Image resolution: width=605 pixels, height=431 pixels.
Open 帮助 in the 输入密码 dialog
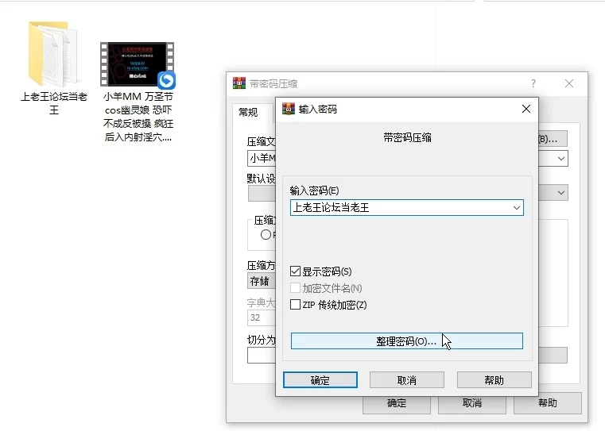click(x=494, y=380)
